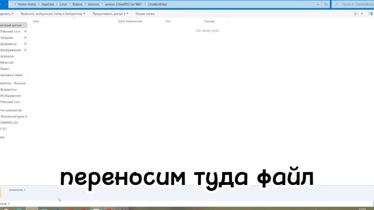Click the change view icon in toolbar
Viewport: 374px width, 210px height.
356,14
